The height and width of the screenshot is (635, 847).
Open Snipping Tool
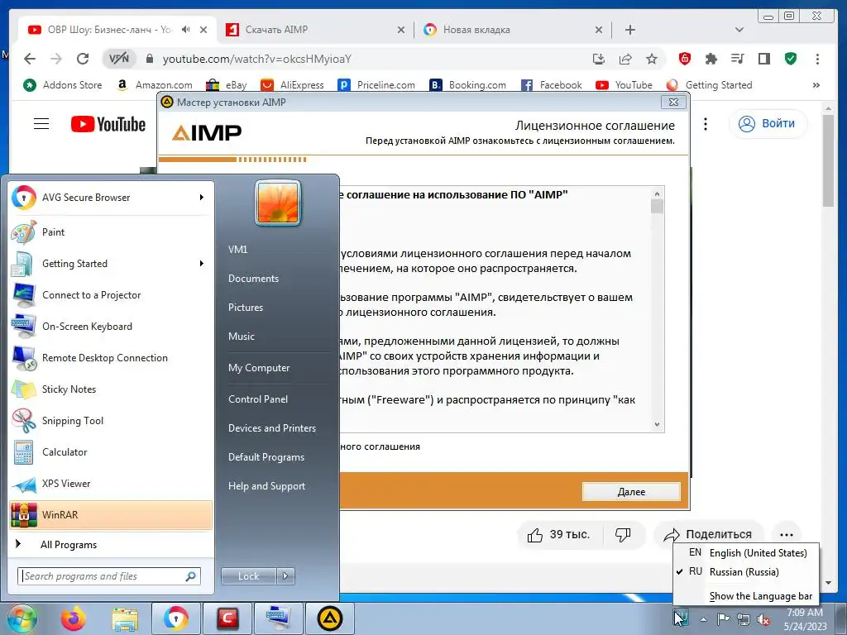pyautogui.click(x=111, y=421)
